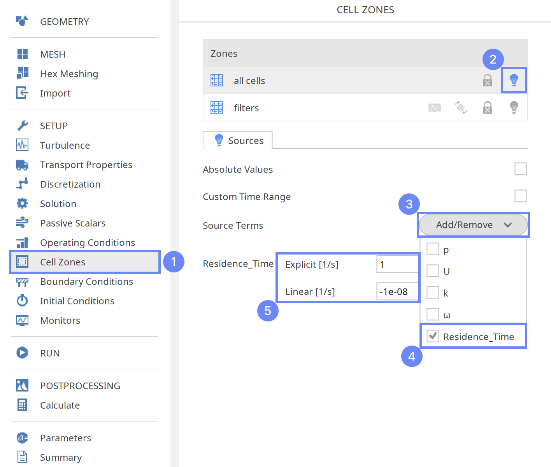Screen dimensions: 551x467
Task: Select the filters zone row
Action: 246,108
